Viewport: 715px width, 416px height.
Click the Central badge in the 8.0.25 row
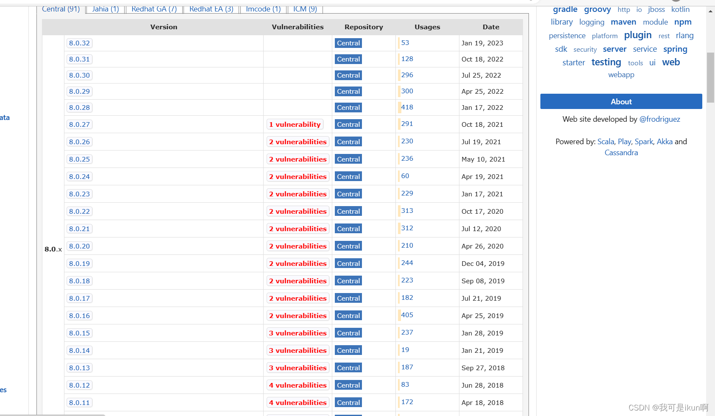[348, 159]
